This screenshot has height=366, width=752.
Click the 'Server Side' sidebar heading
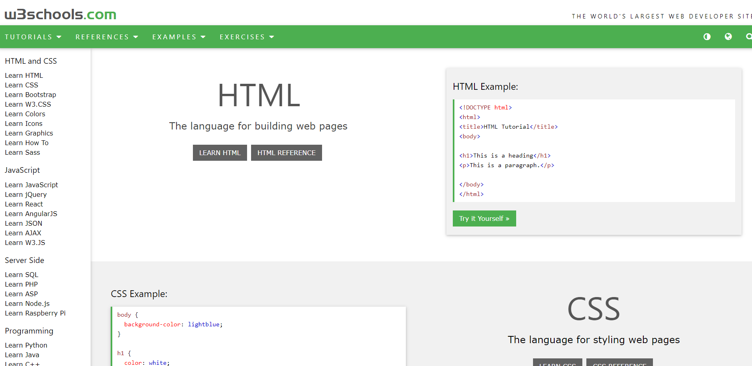click(x=24, y=260)
